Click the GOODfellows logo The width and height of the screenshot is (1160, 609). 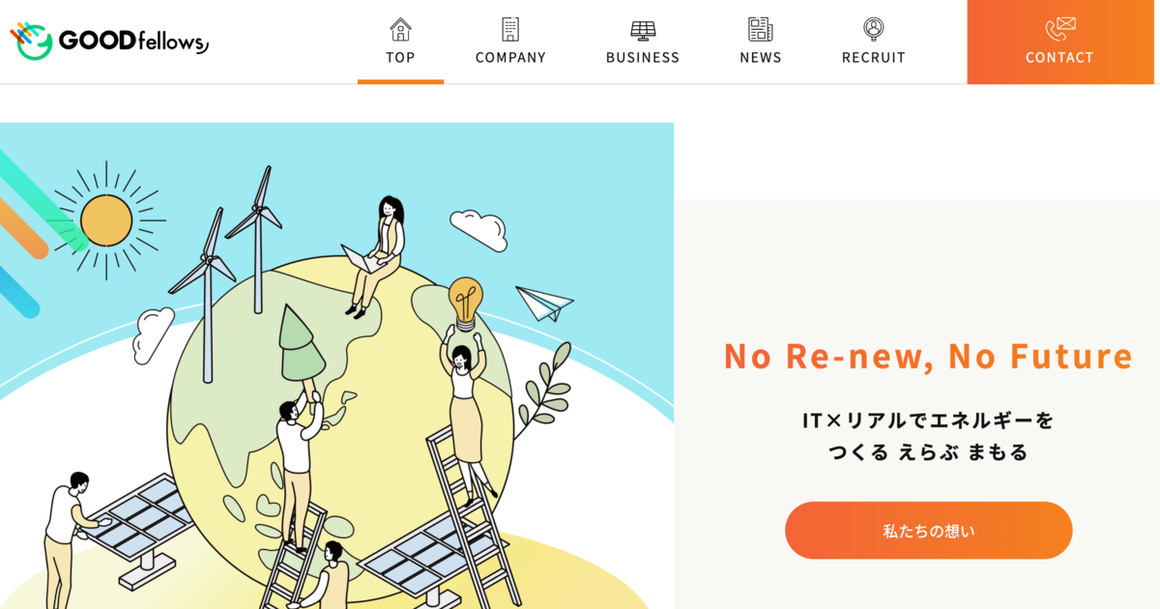pos(109,41)
